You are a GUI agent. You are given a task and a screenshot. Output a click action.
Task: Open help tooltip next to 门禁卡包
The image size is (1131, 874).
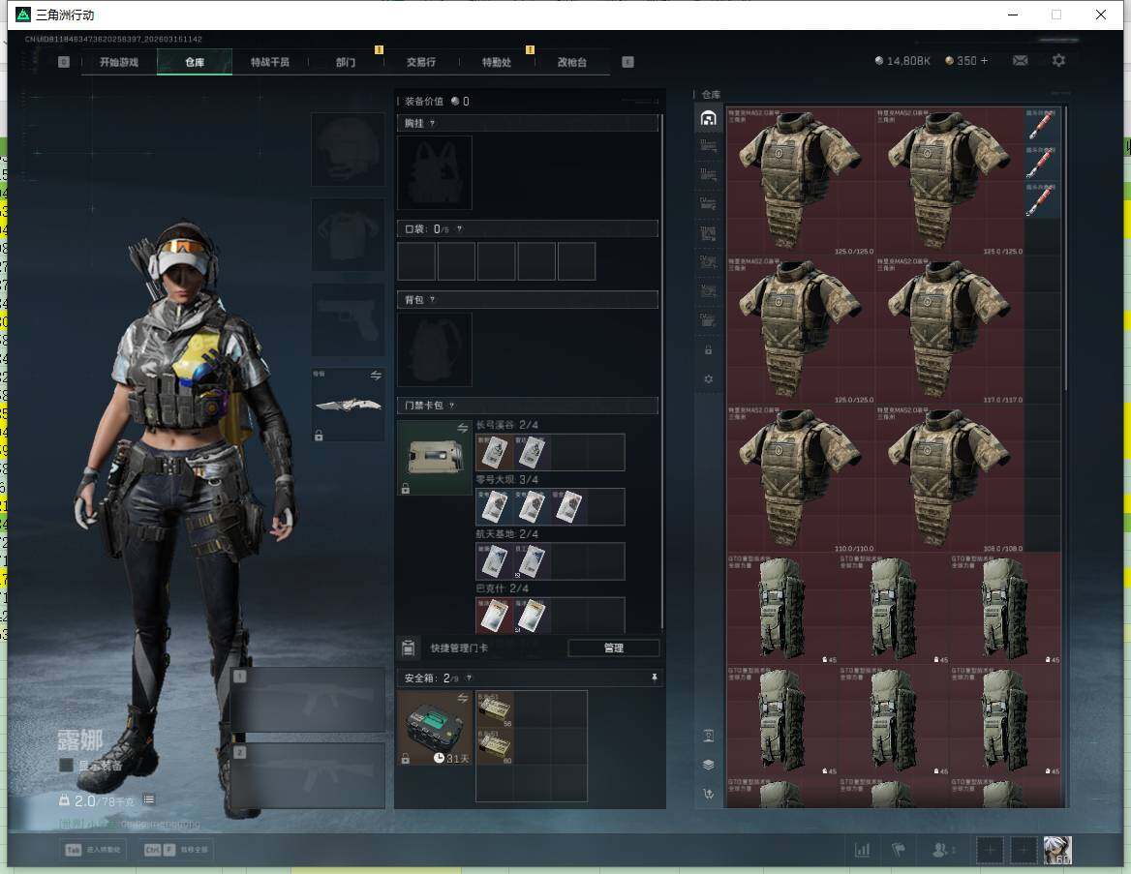(x=451, y=406)
